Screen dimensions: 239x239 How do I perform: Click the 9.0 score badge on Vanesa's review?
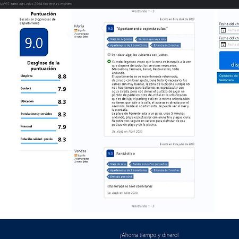[110, 153]
